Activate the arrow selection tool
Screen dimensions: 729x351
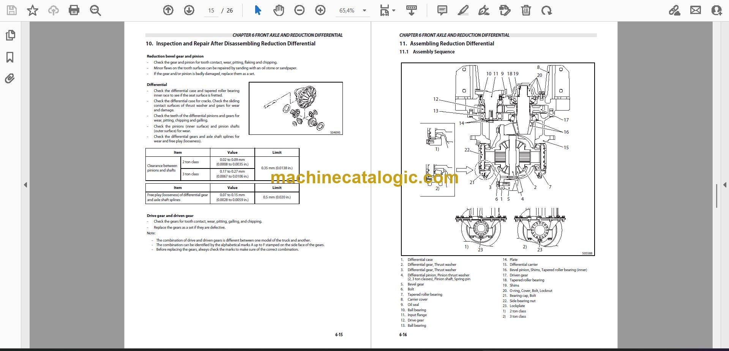tap(258, 11)
